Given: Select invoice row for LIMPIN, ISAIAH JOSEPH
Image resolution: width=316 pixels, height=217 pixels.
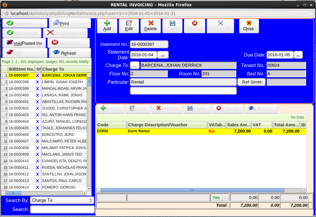Looking at the screenshot, I should pos(62,82).
